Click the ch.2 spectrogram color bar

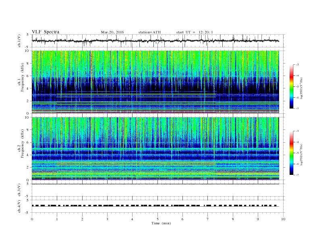coord(292,153)
